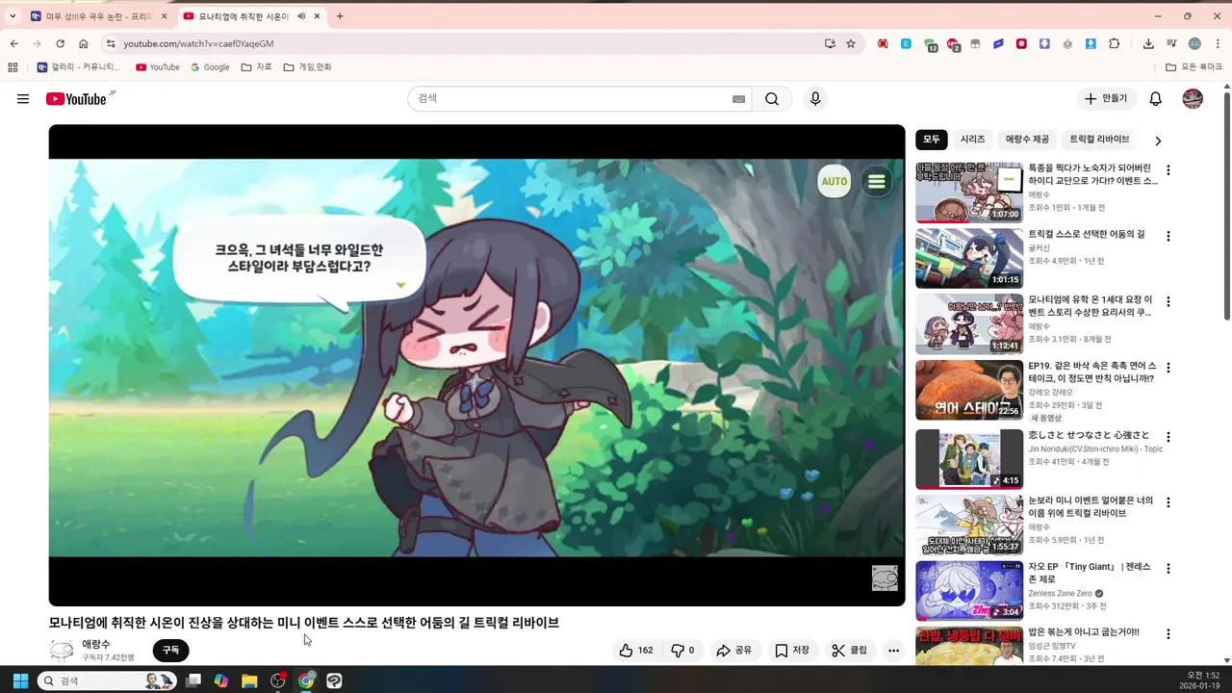Open the Extensions puzzle-piece menu

click(1115, 43)
